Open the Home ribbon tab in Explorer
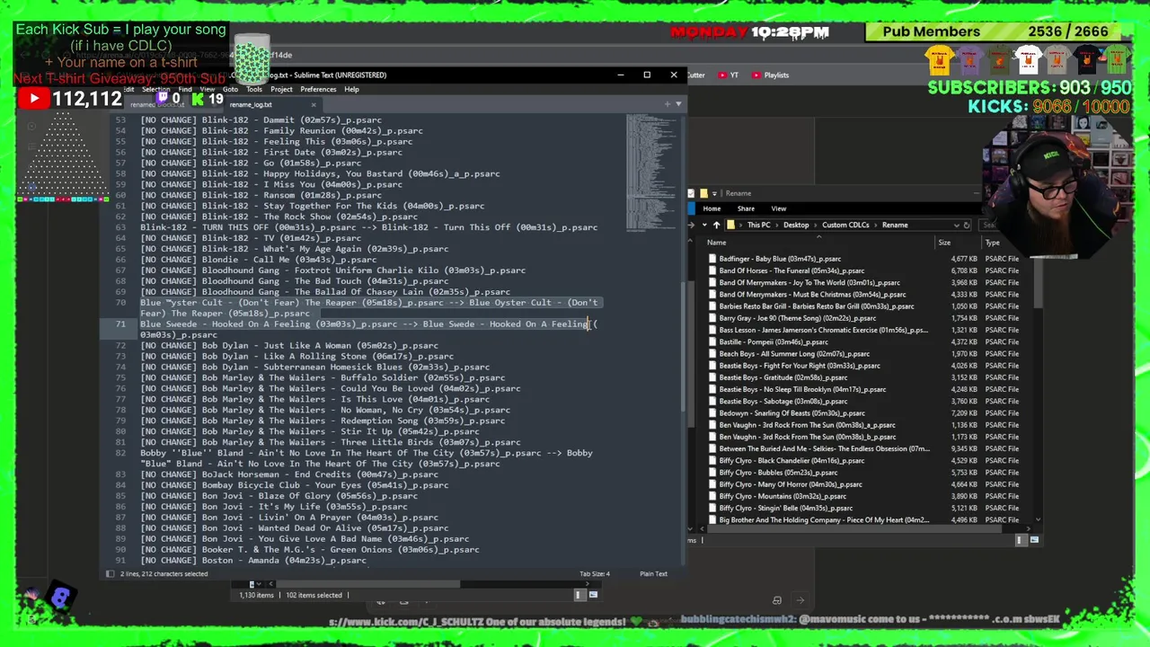 click(712, 208)
